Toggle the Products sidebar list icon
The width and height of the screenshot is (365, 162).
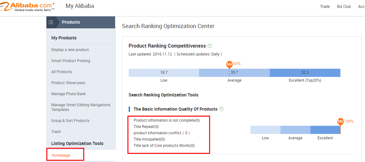(x=50, y=22)
